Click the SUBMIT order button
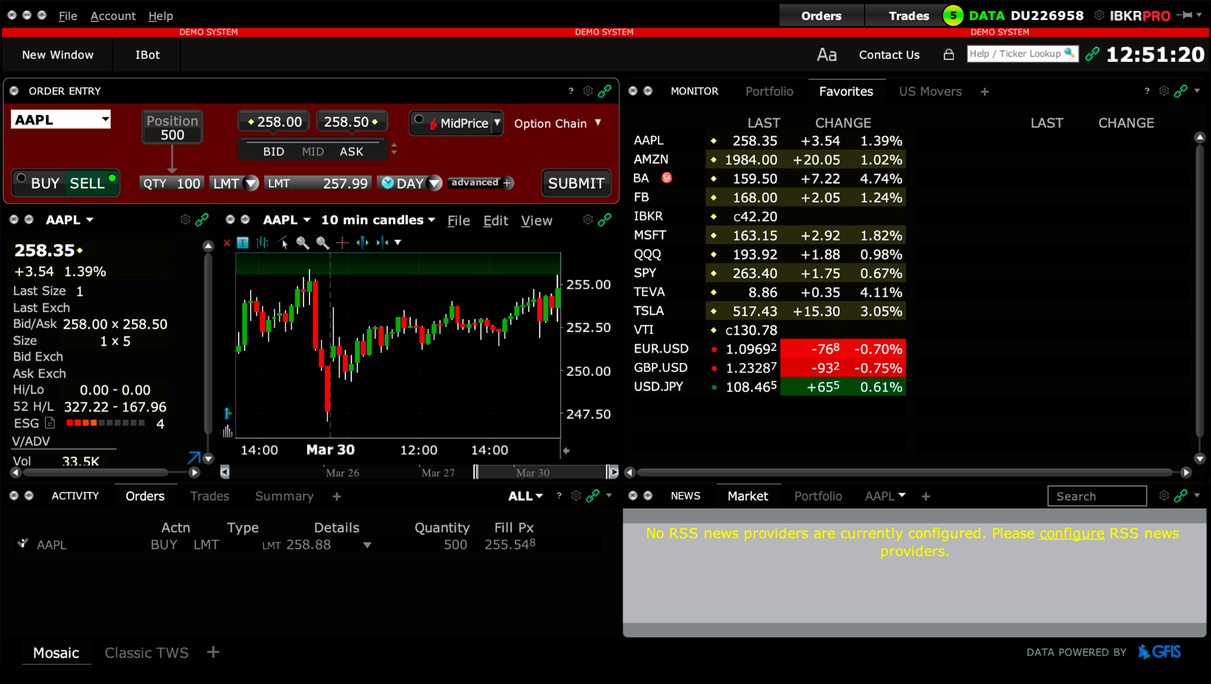Viewport: 1211px width, 684px height. (576, 183)
